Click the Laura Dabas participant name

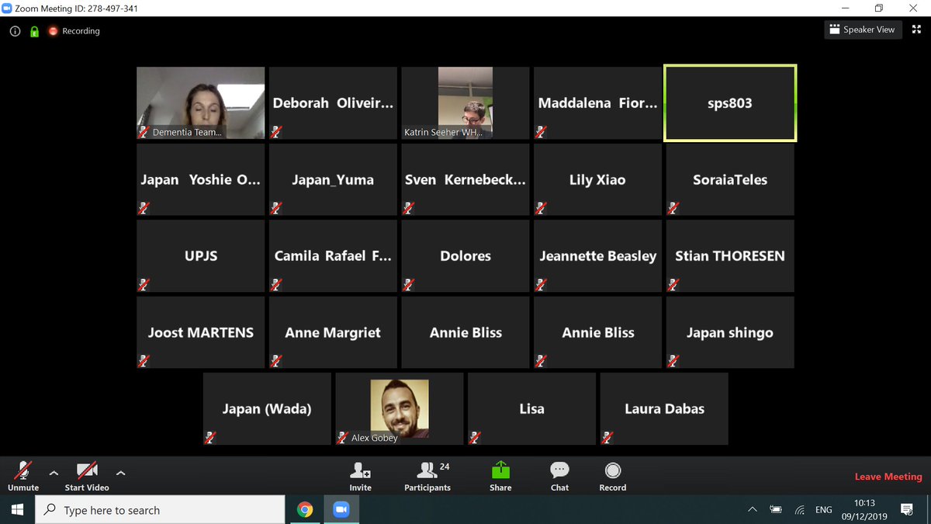[664, 408]
